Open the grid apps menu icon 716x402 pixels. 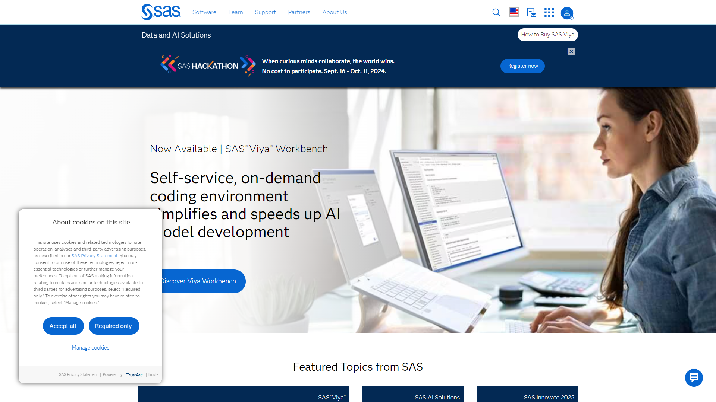(549, 12)
